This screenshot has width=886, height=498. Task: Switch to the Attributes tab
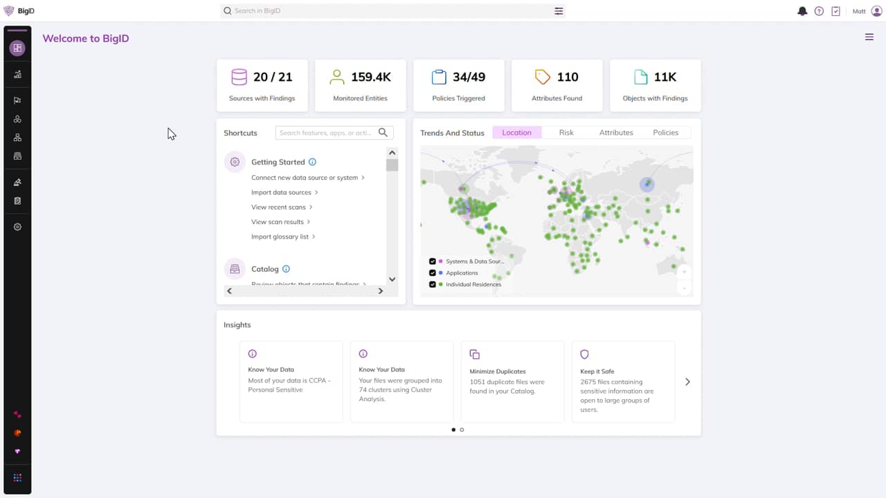click(616, 133)
